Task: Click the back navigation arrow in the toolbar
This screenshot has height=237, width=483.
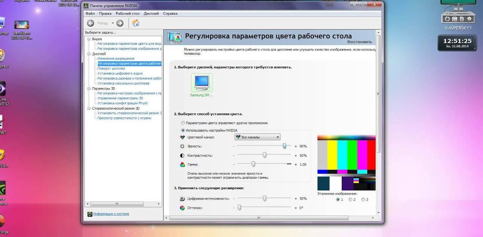Action: click(90, 23)
